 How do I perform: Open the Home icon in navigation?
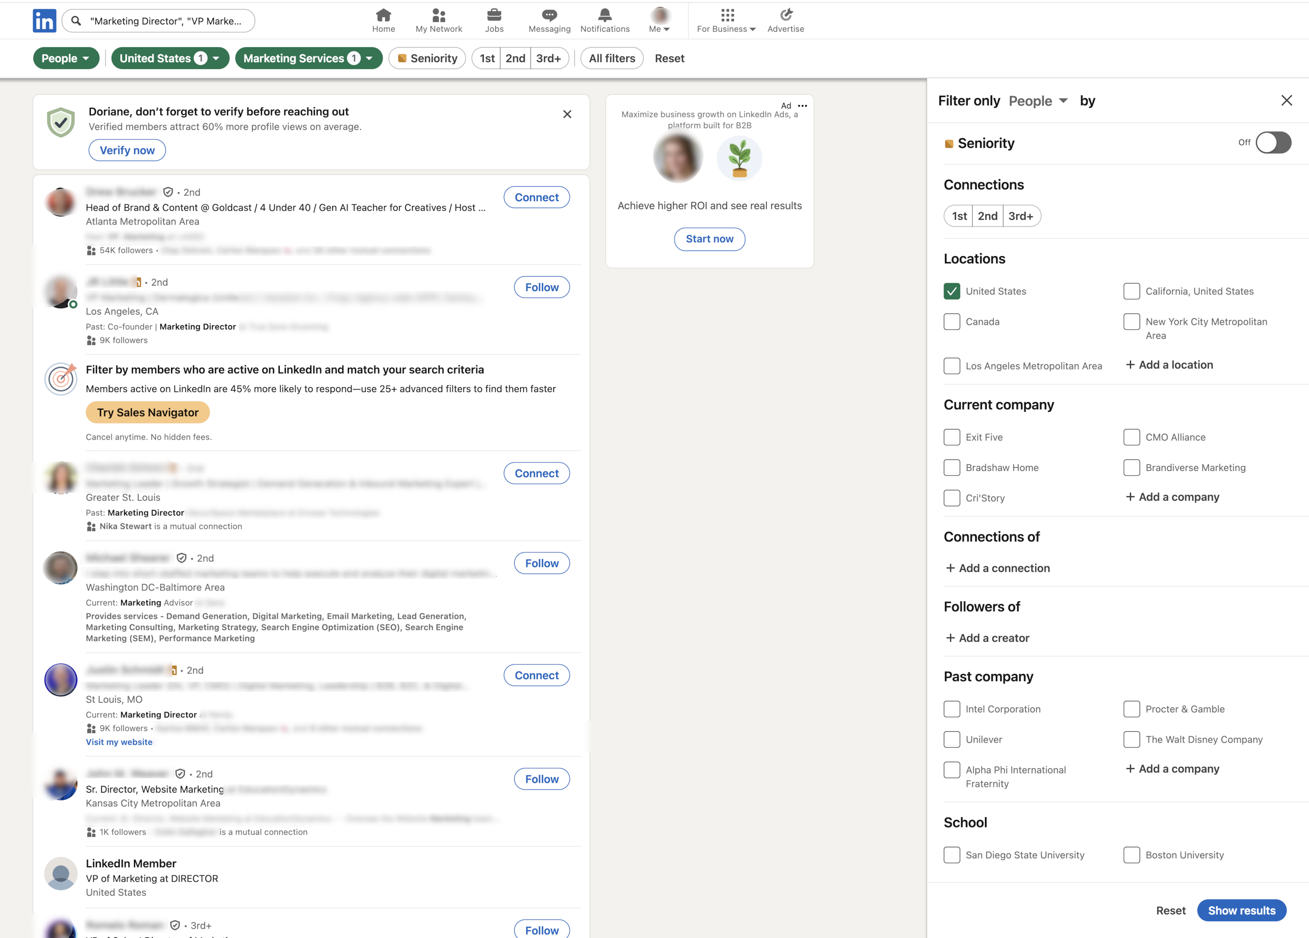tap(383, 15)
